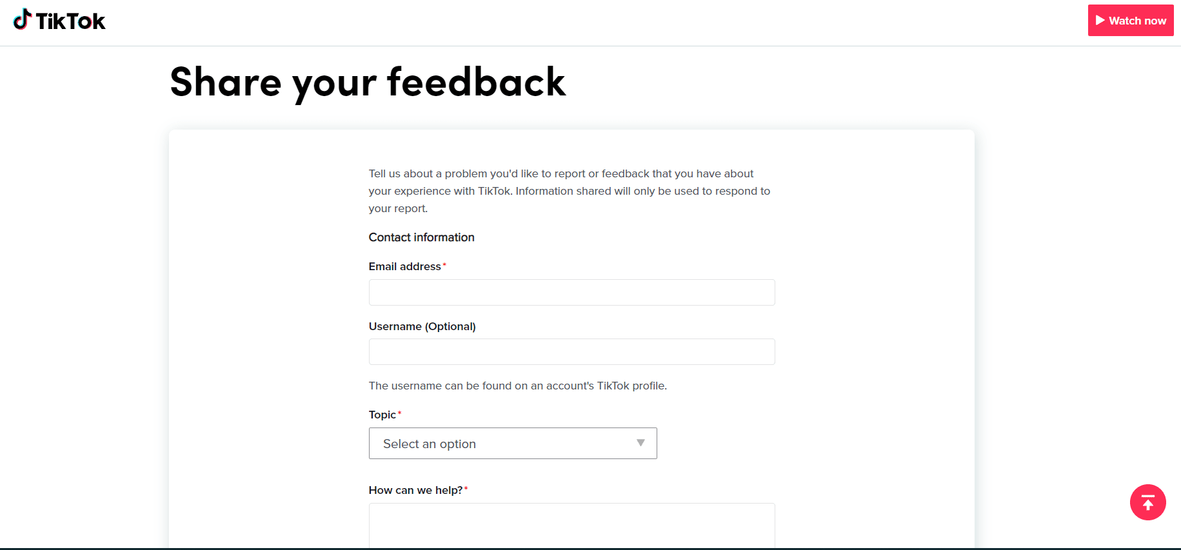Screen dimensions: 1181x550
Task: Click the TikTok music note logo icon
Action: (x=22, y=20)
